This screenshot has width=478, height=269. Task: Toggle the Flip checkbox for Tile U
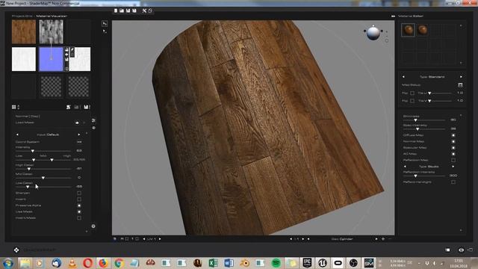point(412,93)
